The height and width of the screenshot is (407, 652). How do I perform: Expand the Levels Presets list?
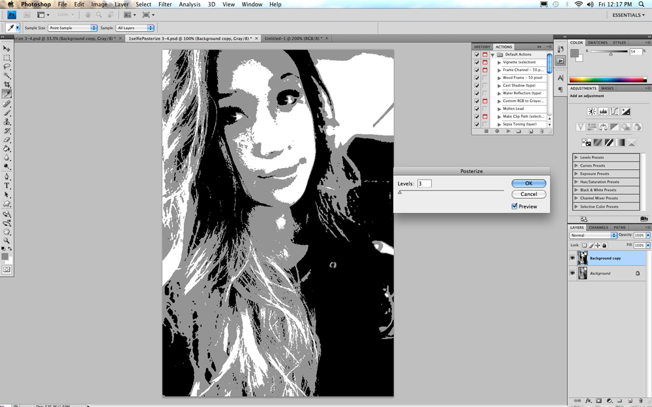click(576, 158)
